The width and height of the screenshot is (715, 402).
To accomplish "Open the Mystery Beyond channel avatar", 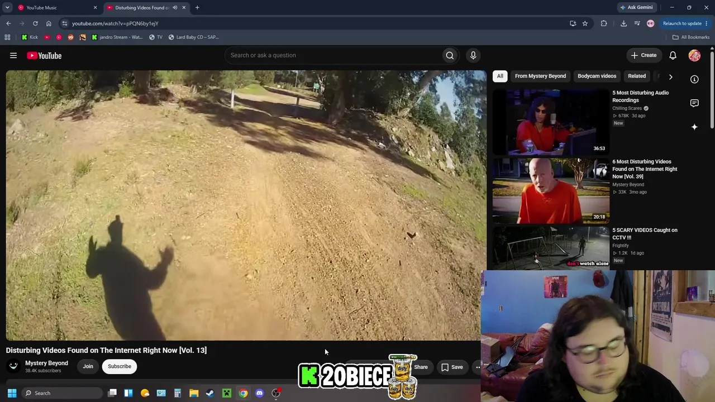I will pos(13,366).
